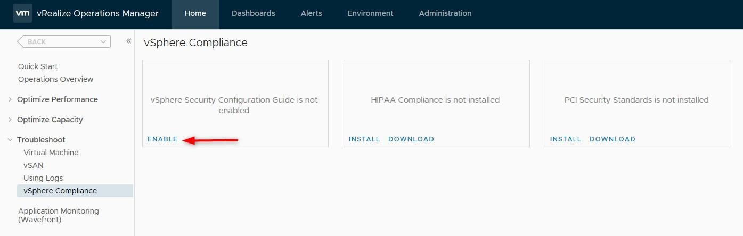Click 'HIPAA Compliance is not installed' text
Viewport: 743px width, 236px height.
[x=435, y=100]
